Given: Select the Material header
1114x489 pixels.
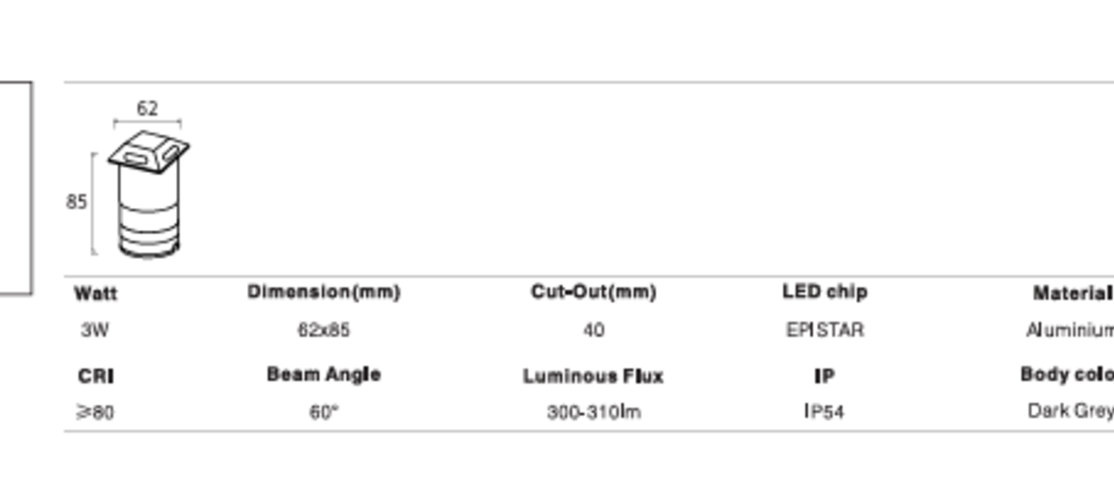Looking at the screenshot, I should [1072, 293].
